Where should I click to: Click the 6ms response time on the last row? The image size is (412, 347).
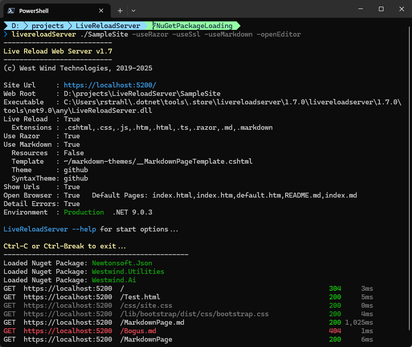(367, 339)
